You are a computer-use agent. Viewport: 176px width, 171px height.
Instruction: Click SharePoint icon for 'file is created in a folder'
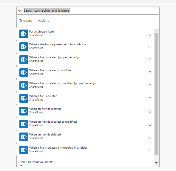(24, 73)
